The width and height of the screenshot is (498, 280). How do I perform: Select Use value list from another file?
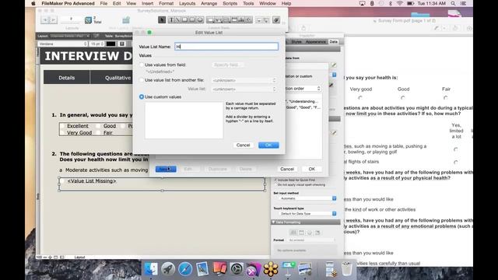click(x=142, y=80)
